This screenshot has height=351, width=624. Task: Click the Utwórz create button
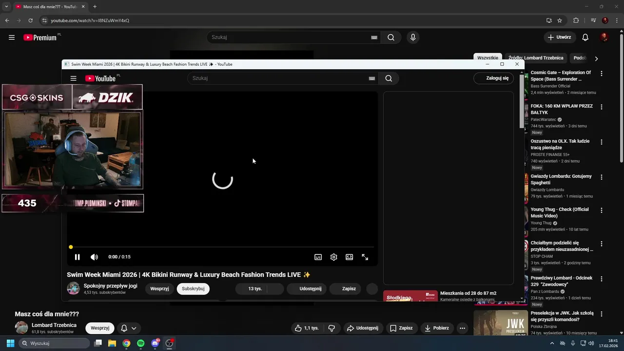(x=560, y=38)
